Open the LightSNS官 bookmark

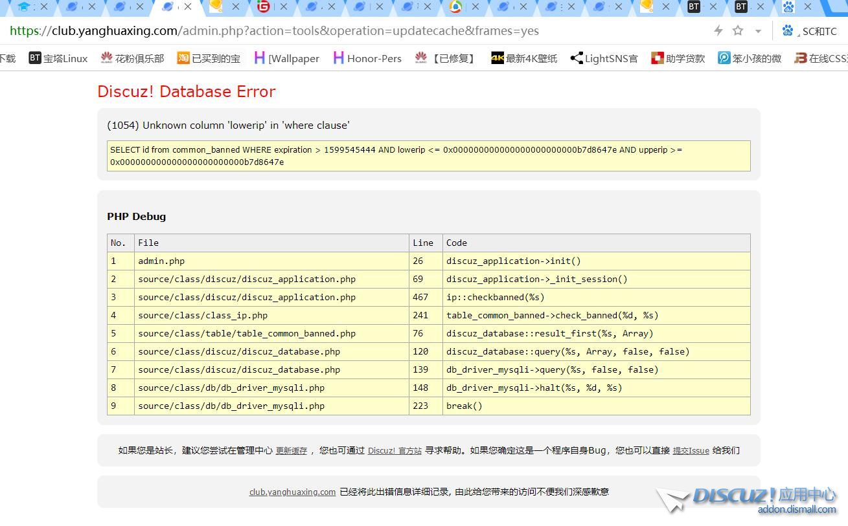pos(604,58)
